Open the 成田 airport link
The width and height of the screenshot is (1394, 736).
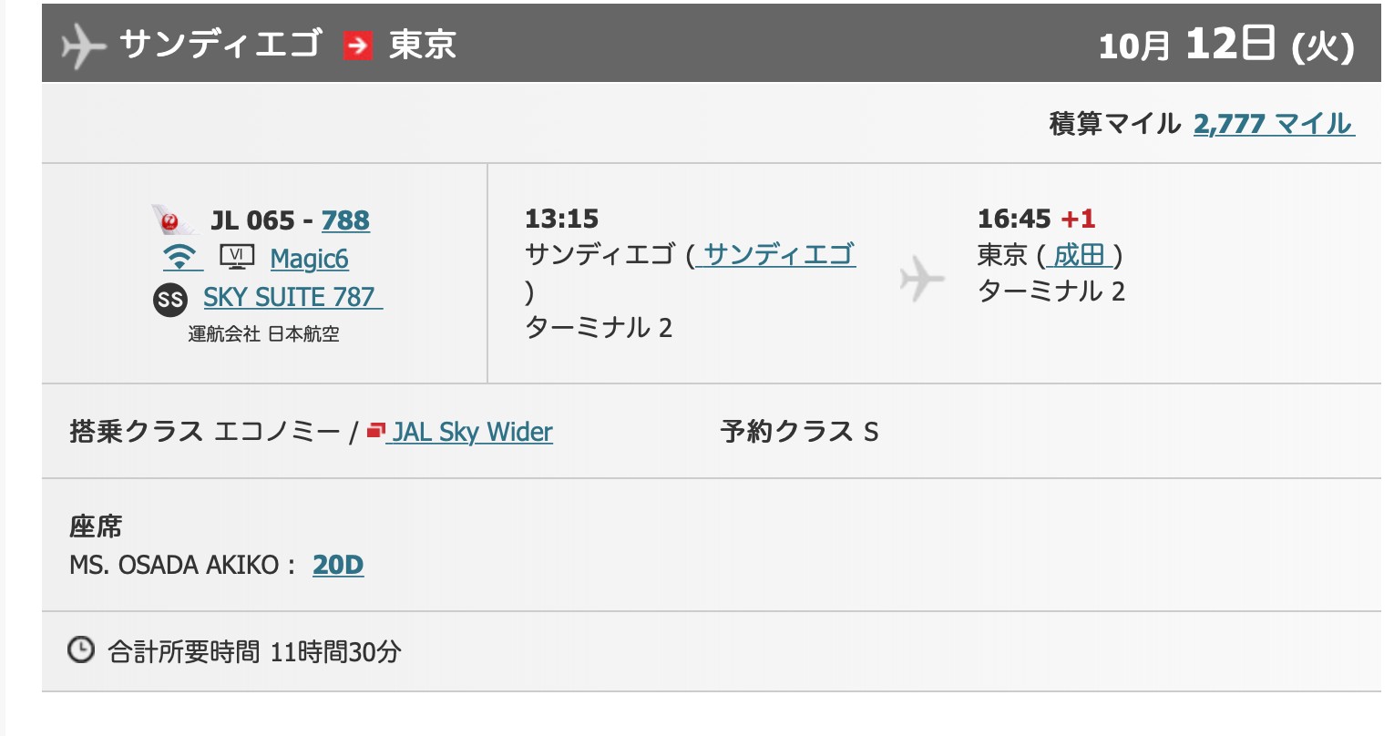pos(1080,255)
